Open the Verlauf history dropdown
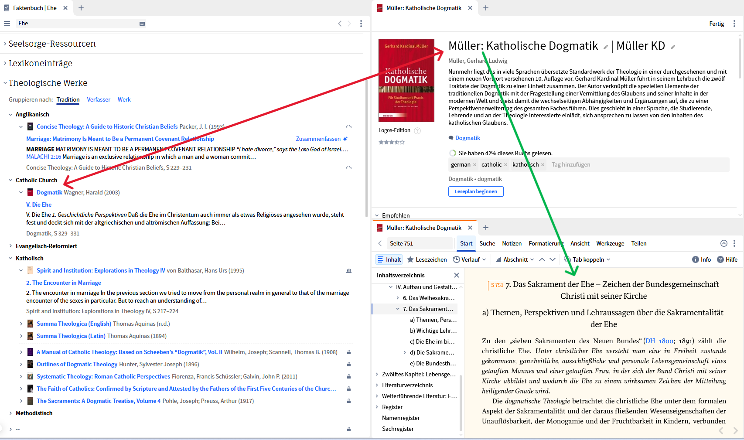744x440 pixels. (470, 259)
